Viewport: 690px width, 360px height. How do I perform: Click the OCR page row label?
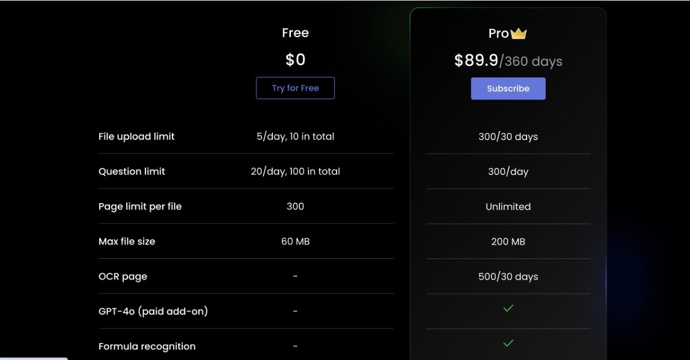pyautogui.click(x=122, y=277)
